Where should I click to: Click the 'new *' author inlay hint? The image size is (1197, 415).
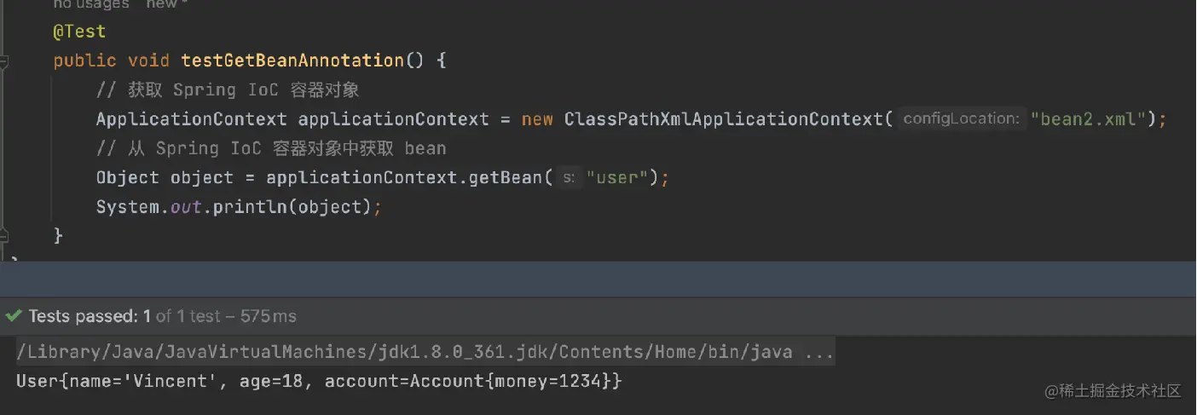166,5
